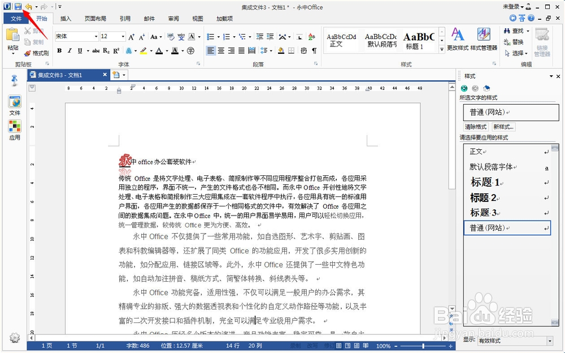Open the font name 宋体 dropdown
The image size is (565, 353).
(x=96, y=36)
